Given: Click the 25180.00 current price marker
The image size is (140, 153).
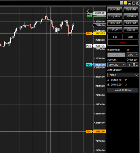Looking at the screenshot, I should (99, 25).
